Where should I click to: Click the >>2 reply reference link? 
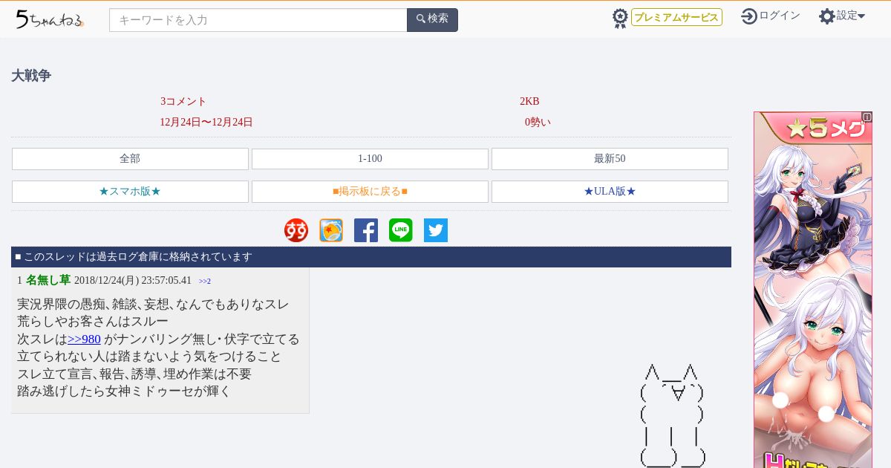tap(205, 282)
